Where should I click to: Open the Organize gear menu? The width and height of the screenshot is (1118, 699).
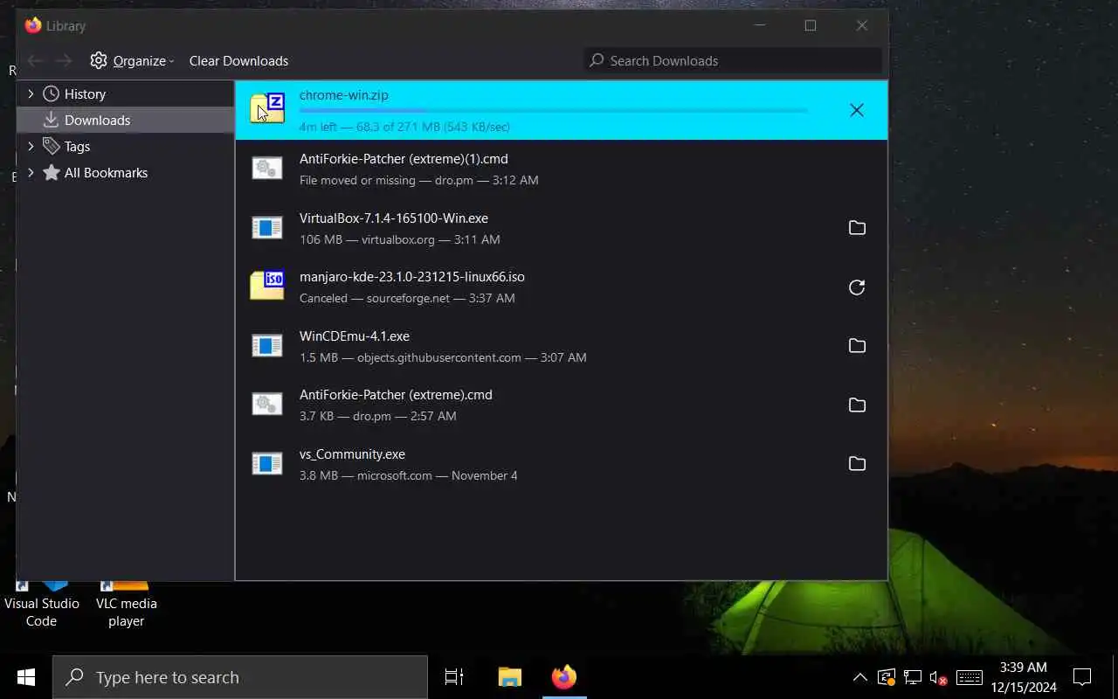[132, 60]
